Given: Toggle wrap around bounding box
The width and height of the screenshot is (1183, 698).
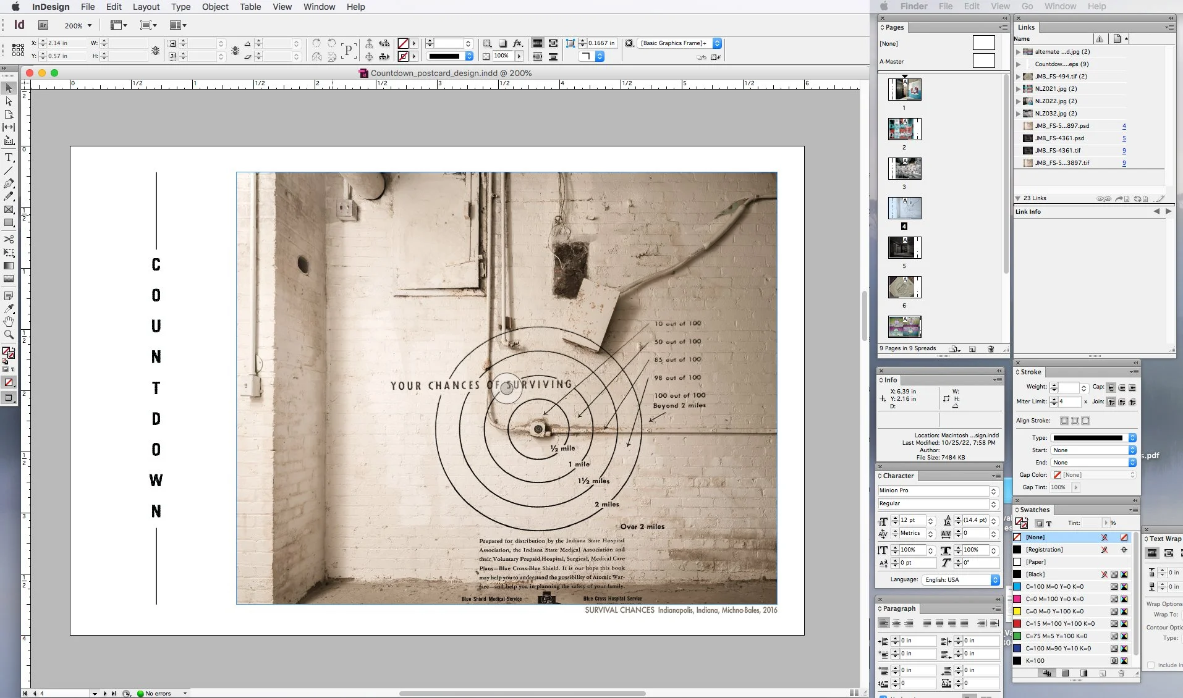Looking at the screenshot, I should 1169,553.
